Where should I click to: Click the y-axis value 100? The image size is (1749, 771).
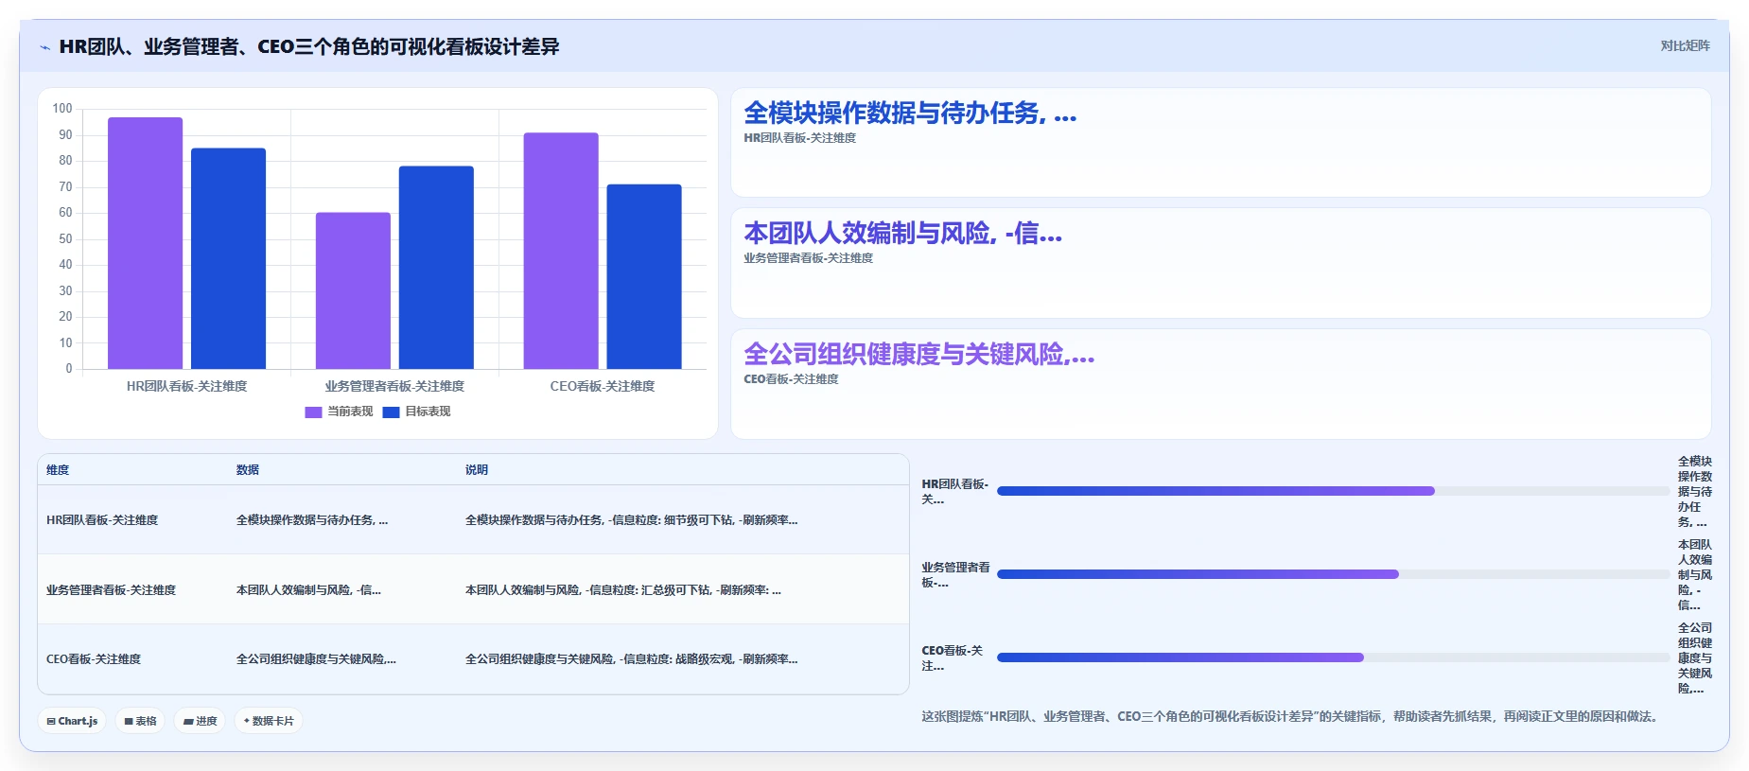62,109
